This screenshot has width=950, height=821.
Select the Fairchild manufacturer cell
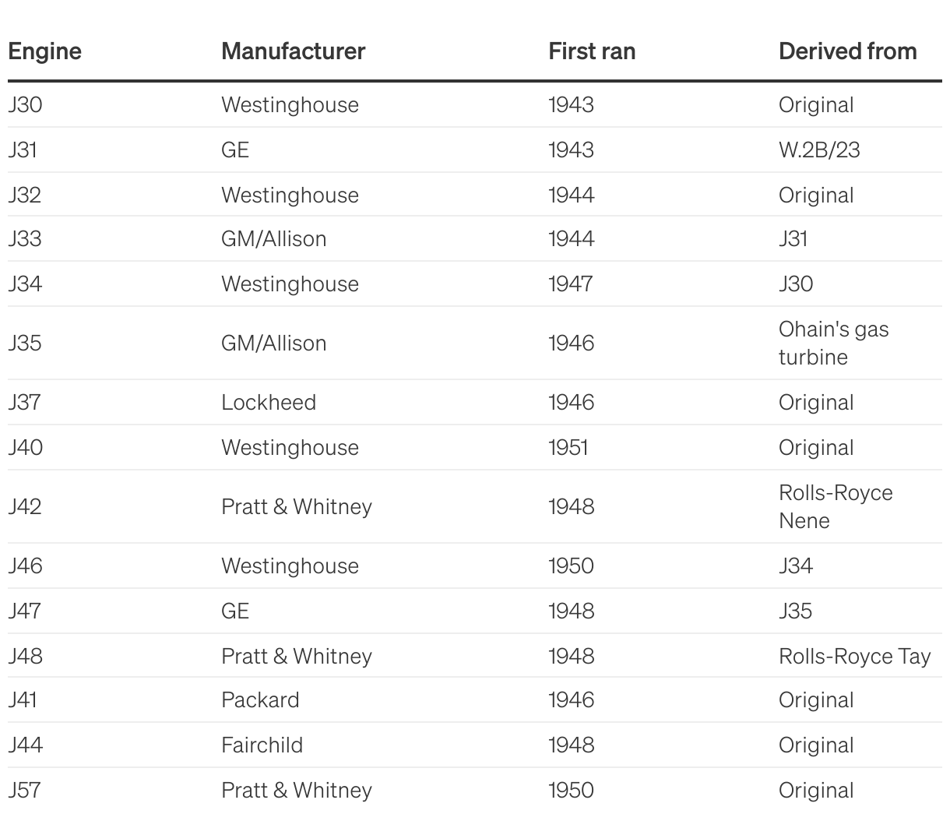[x=262, y=745]
